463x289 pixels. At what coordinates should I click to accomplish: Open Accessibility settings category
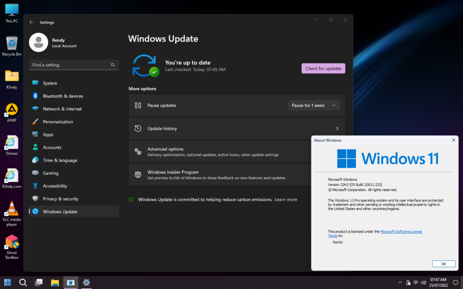pos(74,186)
